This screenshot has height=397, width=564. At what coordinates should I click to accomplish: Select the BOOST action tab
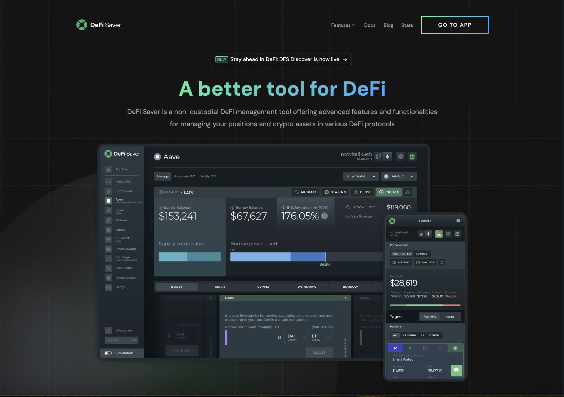pos(176,287)
